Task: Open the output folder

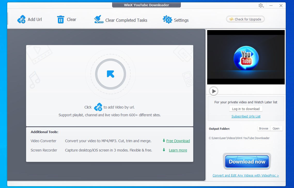Action: (276, 128)
